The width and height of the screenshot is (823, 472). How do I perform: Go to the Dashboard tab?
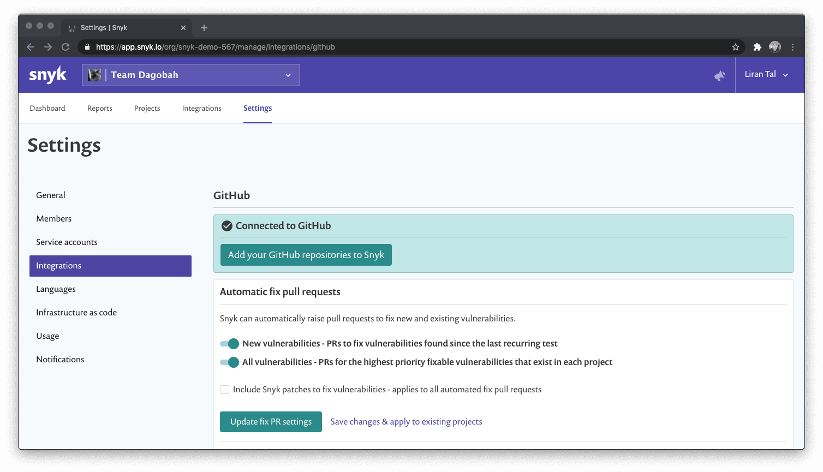pyautogui.click(x=47, y=109)
